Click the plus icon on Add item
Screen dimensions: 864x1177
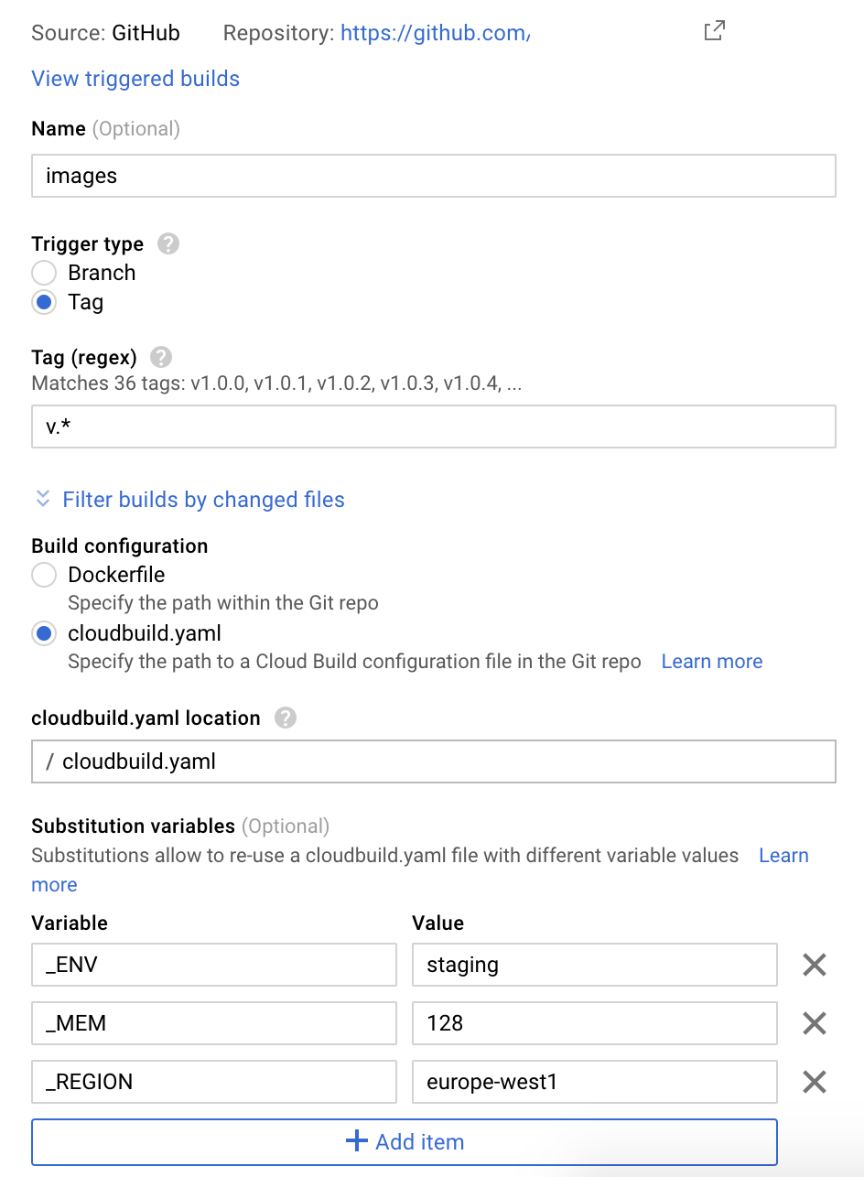(356, 1141)
